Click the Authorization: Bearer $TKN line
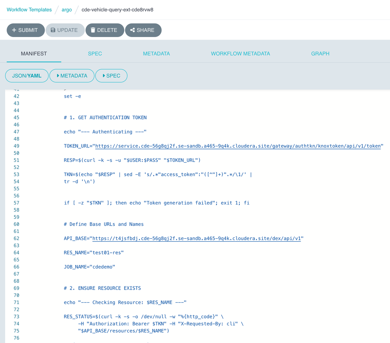Viewport: 390px width, 343px height. (161, 324)
